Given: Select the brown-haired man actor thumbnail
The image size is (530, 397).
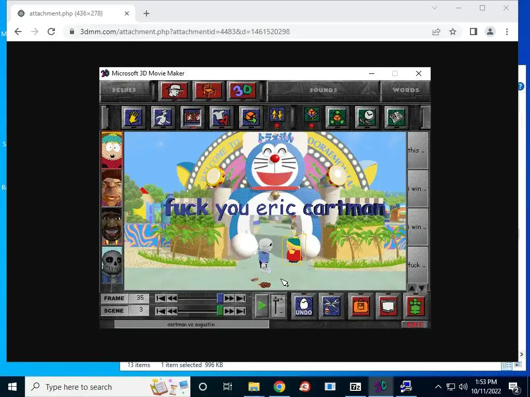Looking at the screenshot, I should [x=112, y=188].
